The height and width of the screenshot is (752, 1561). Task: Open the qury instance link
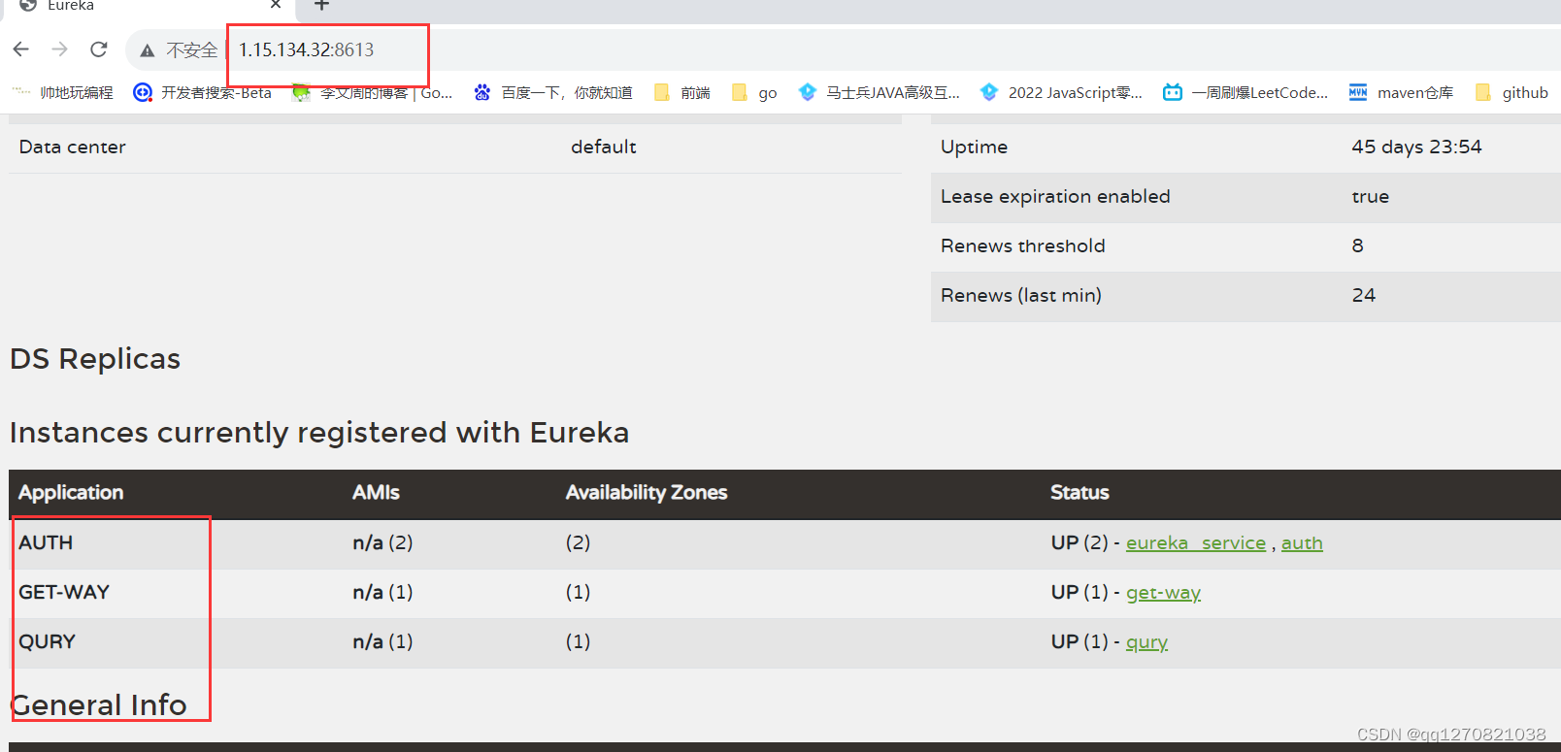pyautogui.click(x=1146, y=642)
